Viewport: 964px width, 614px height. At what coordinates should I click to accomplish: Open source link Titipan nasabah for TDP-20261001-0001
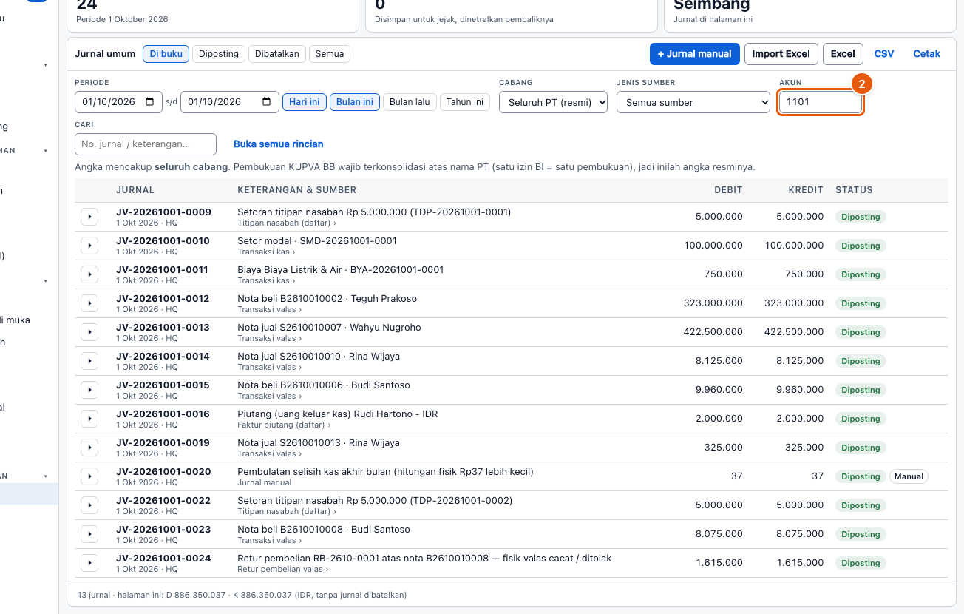click(287, 223)
